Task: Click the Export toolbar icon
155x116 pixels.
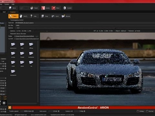Action: (32, 8)
